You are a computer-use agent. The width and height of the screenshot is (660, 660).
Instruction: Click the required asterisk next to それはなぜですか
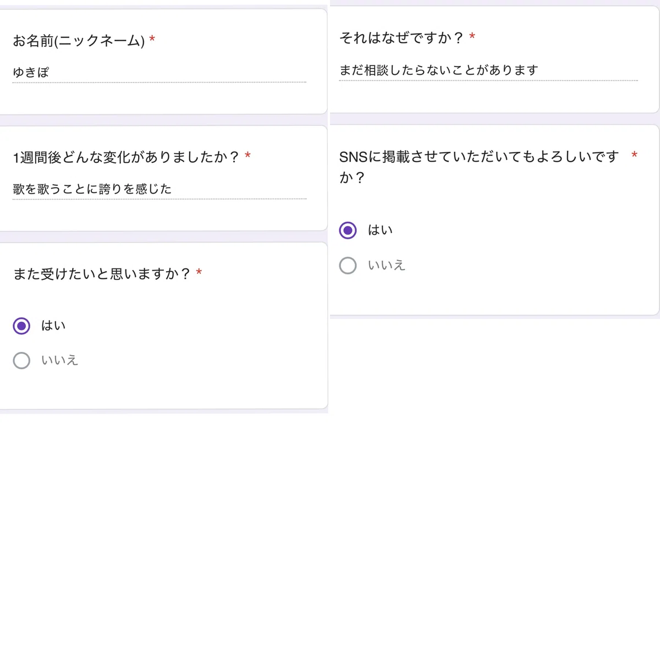(472, 36)
